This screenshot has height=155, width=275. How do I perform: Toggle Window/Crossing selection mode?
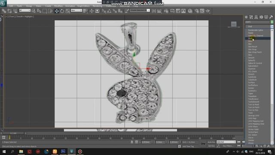[x=50, y=11]
